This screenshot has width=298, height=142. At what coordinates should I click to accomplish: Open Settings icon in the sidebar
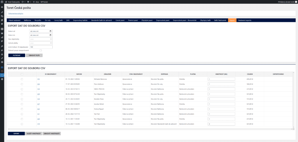pyautogui.click(x=2, y=62)
